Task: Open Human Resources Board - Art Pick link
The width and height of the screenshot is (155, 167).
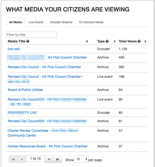Action: click(48, 146)
